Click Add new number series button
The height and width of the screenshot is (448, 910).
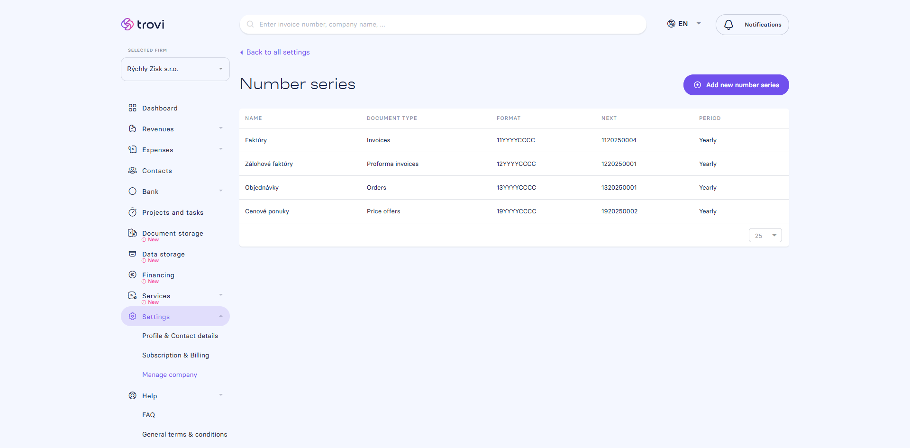(736, 85)
